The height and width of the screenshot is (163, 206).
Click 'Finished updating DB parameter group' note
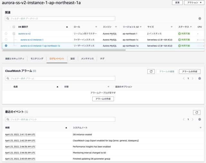(x=91, y=159)
